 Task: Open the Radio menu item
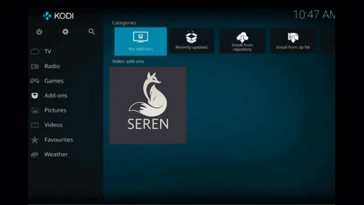(52, 66)
